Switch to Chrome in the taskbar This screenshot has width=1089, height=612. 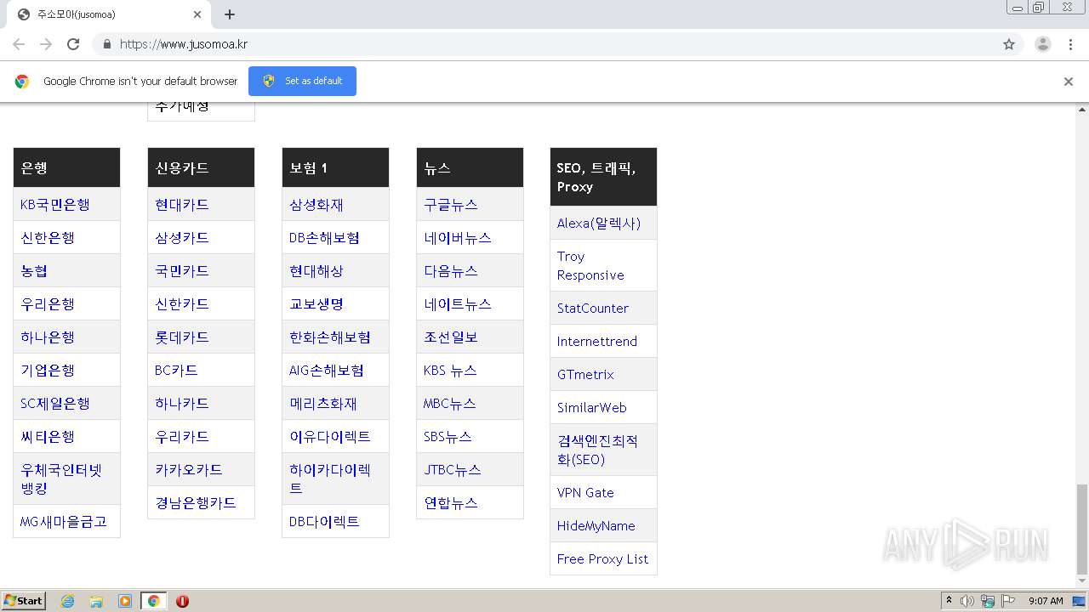tap(153, 601)
